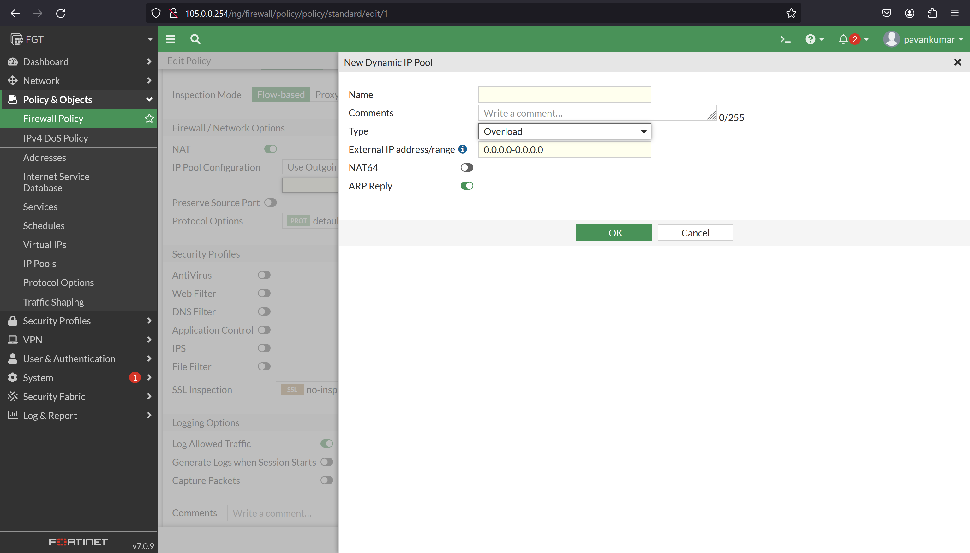This screenshot has height=553, width=970.
Task: Enable NAT64 for the IP pool
Action: pos(466,167)
